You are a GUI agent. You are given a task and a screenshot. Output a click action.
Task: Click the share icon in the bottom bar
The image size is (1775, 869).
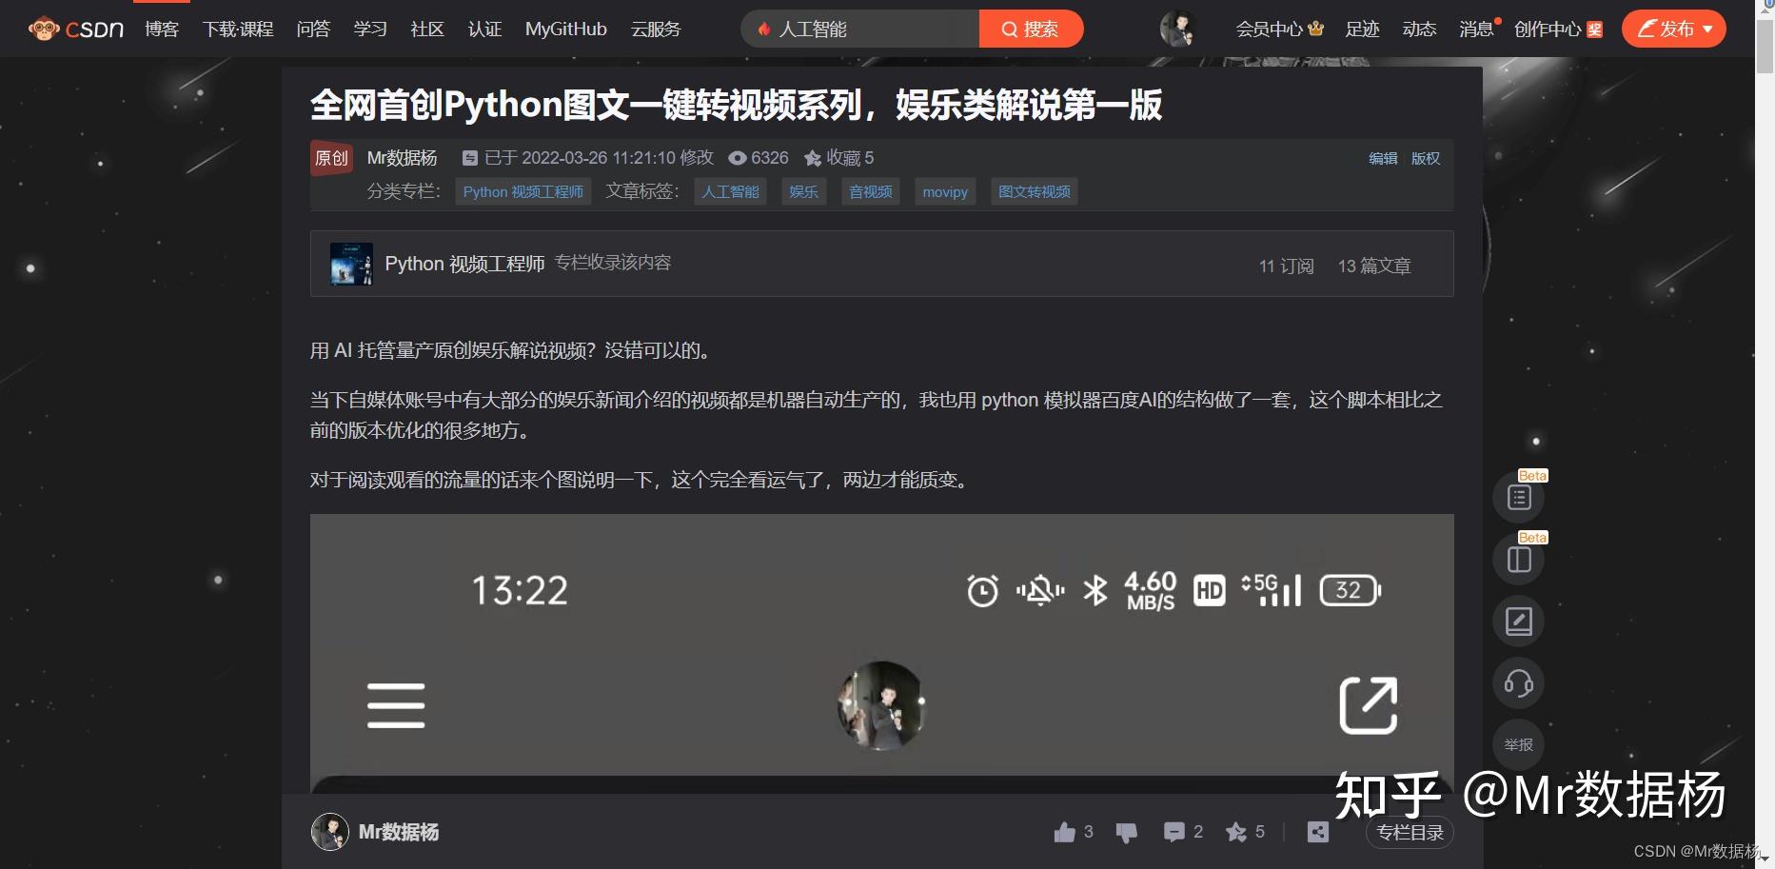coord(1317,831)
